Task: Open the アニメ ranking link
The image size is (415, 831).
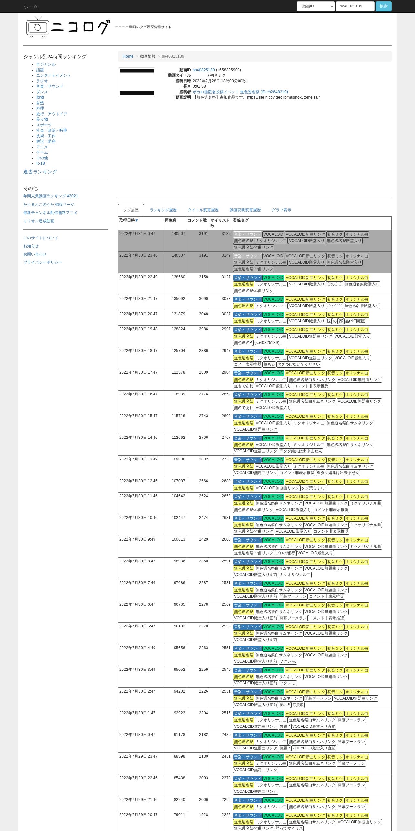Action: [x=42, y=147]
